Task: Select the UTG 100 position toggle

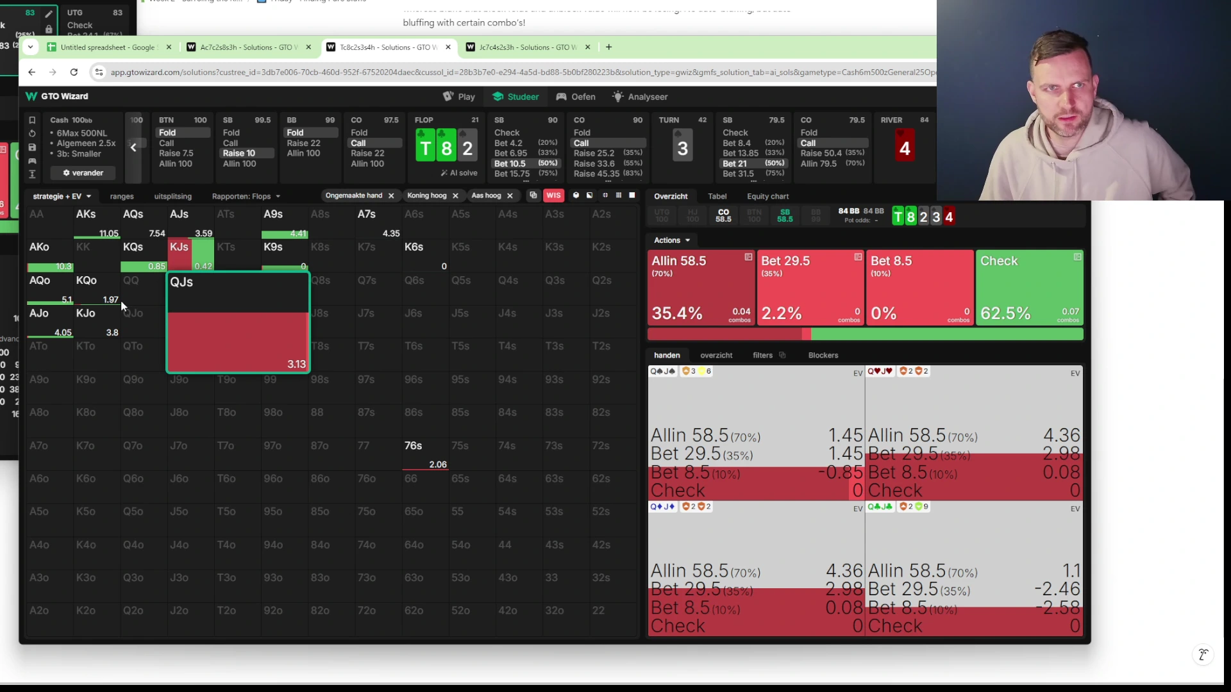Action: click(x=662, y=216)
